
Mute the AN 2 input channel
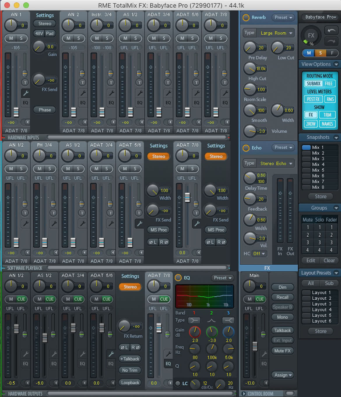coord(68,38)
